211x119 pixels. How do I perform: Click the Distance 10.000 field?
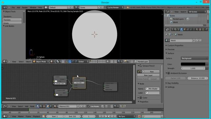(x=198, y=78)
